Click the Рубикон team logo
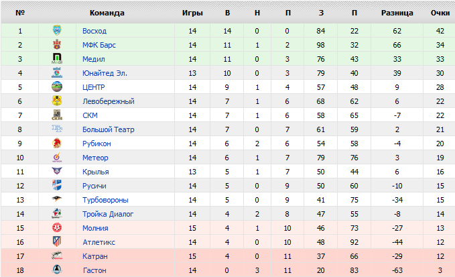The image size is (455, 277). (x=57, y=144)
